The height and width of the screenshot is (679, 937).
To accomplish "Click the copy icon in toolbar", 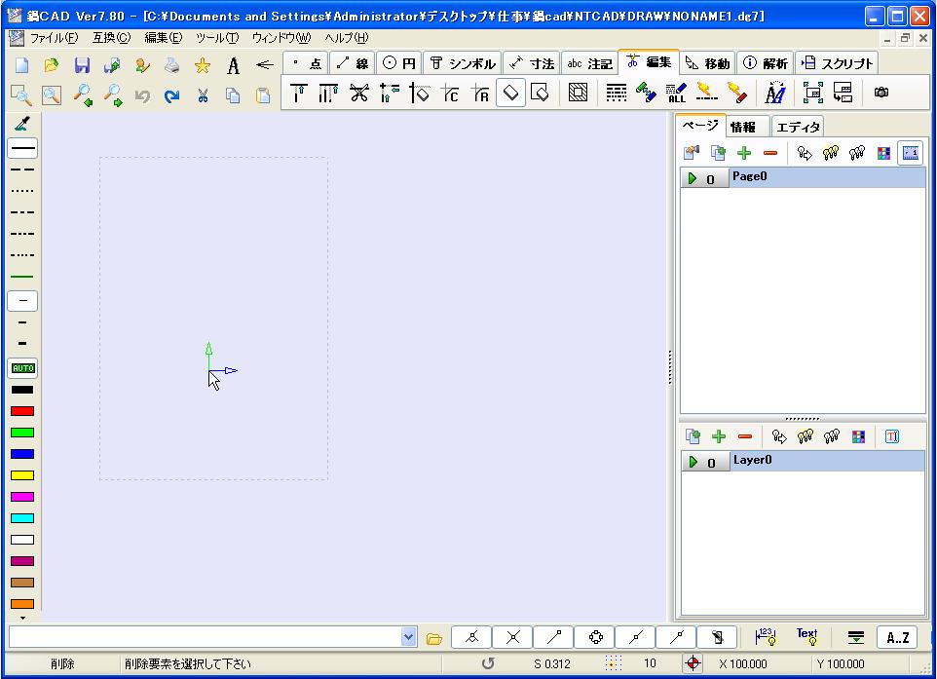I will 233,95.
